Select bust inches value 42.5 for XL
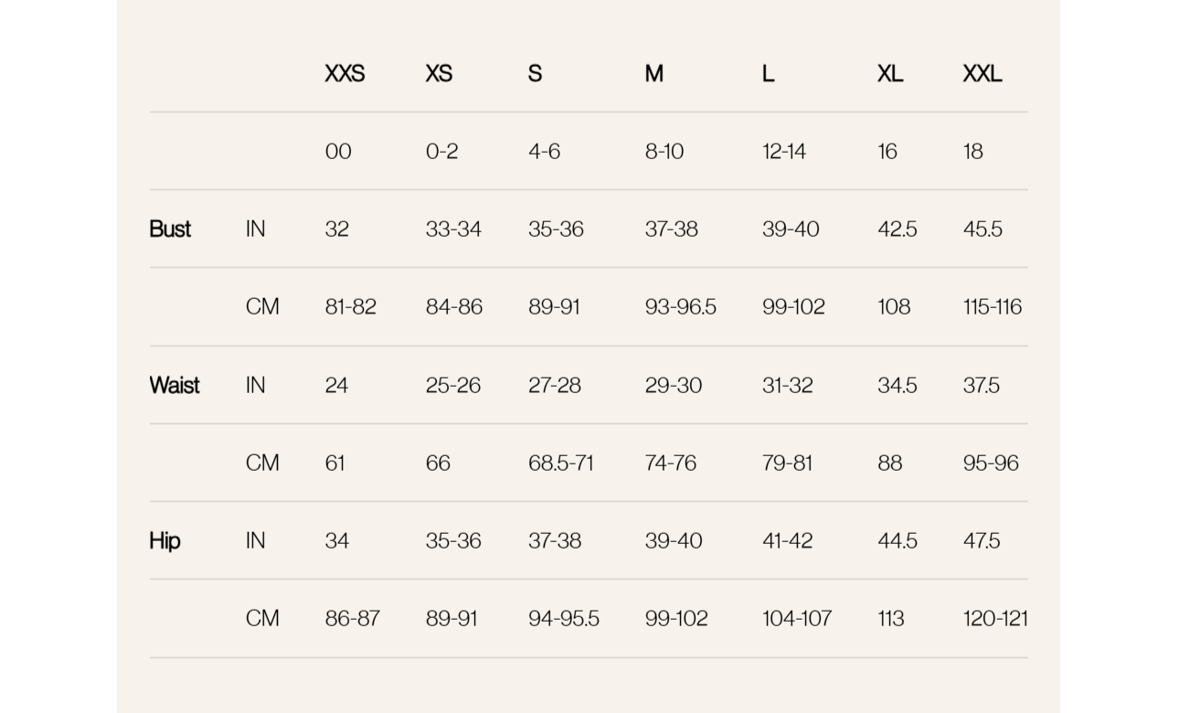Image resolution: width=1179 pixels, height=713 pixels. pyautogui.click(x=897, y=229)
